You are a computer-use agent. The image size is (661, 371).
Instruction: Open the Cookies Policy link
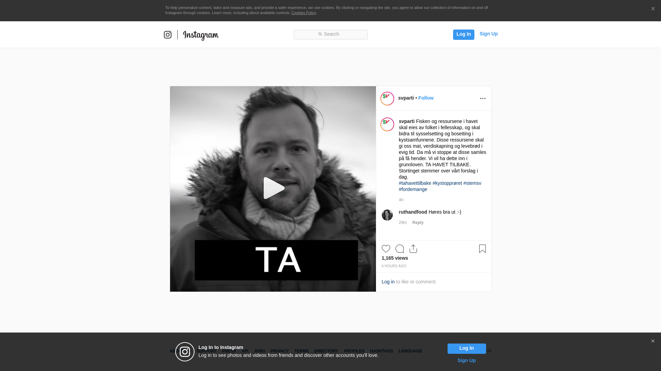(304, 13)
